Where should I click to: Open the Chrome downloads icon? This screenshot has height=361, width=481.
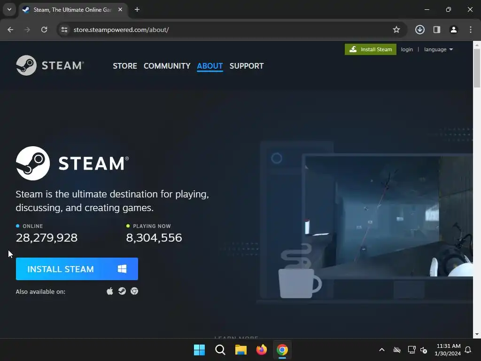(x=420, y=30)
